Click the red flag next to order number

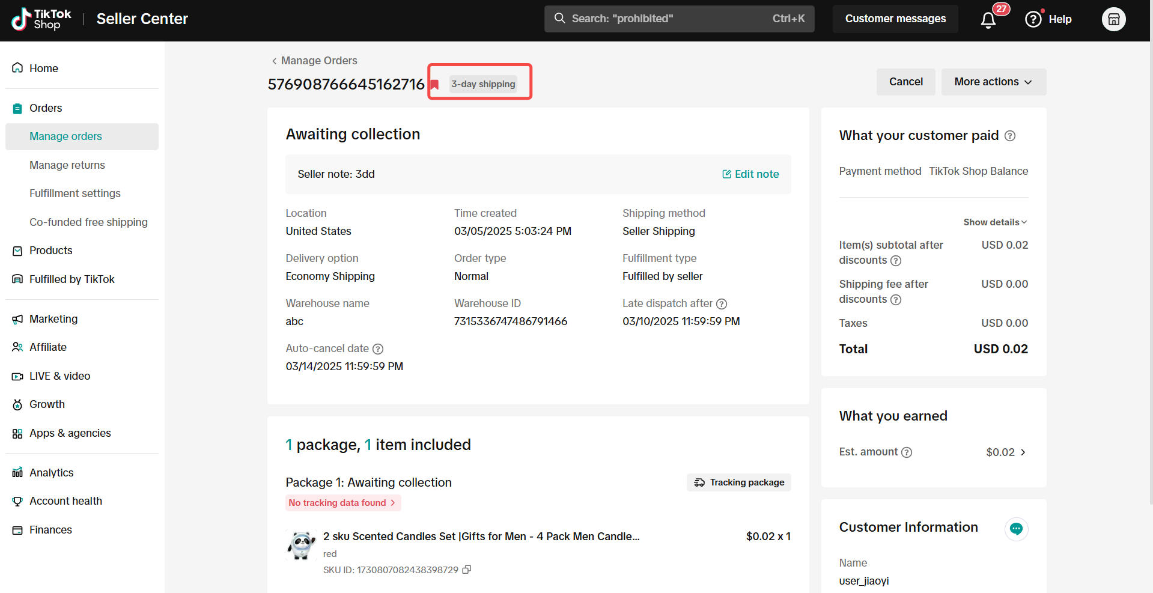tap(434, 85)
